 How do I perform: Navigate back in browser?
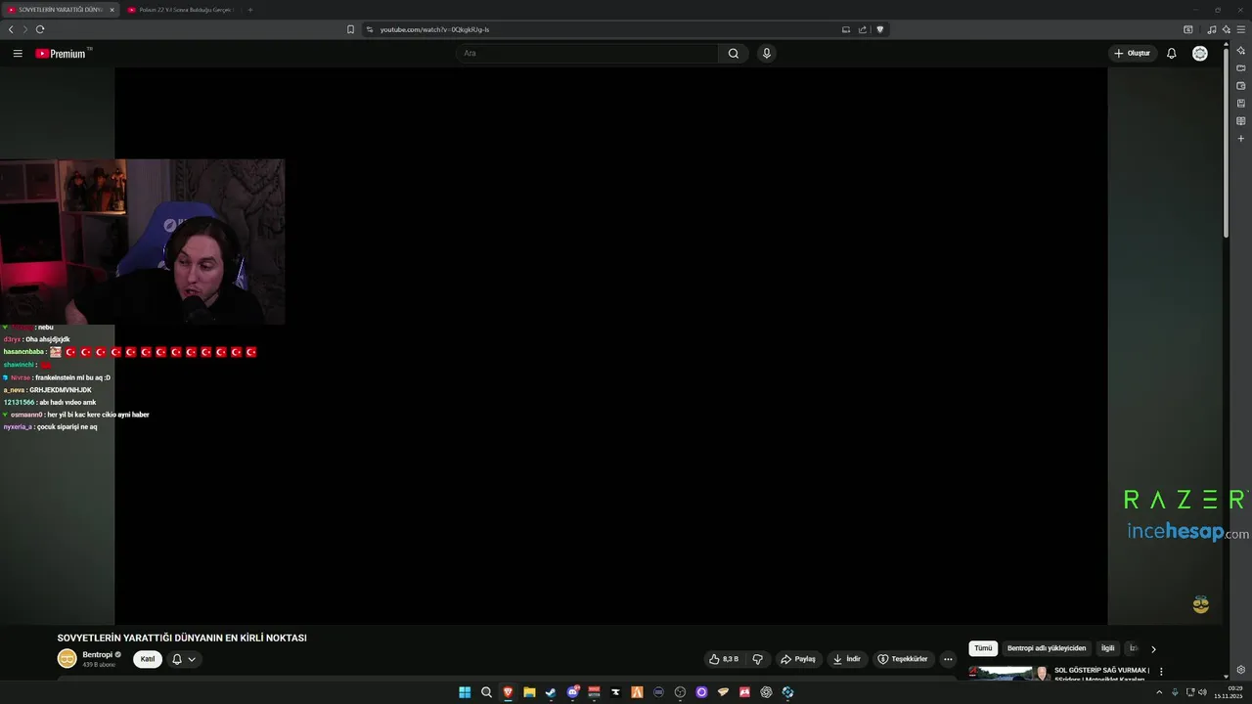tap(11, 29)
